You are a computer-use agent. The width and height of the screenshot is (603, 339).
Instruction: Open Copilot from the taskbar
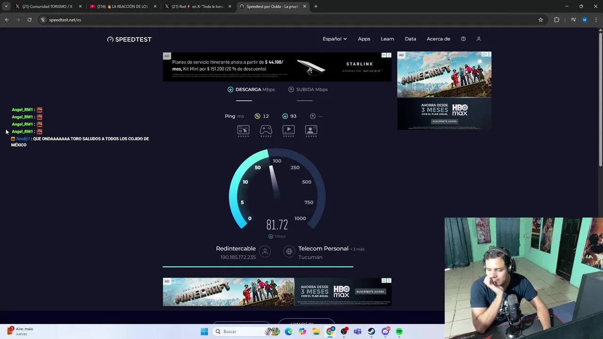click(x=302, y=331)
